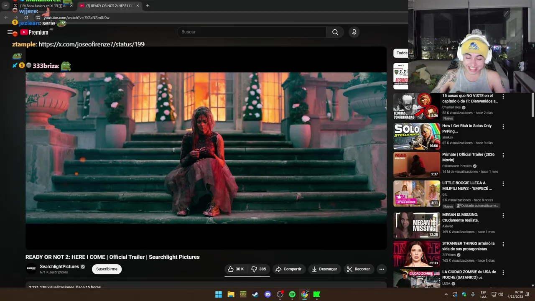Close the Boca Juniors en X tab
This screenshot has width=535, height=301.
[71, 6]
